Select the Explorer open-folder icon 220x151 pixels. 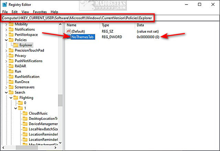[16, 45]
